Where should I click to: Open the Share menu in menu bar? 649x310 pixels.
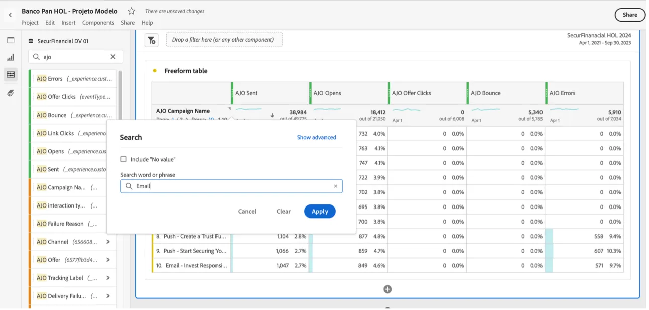128,23
